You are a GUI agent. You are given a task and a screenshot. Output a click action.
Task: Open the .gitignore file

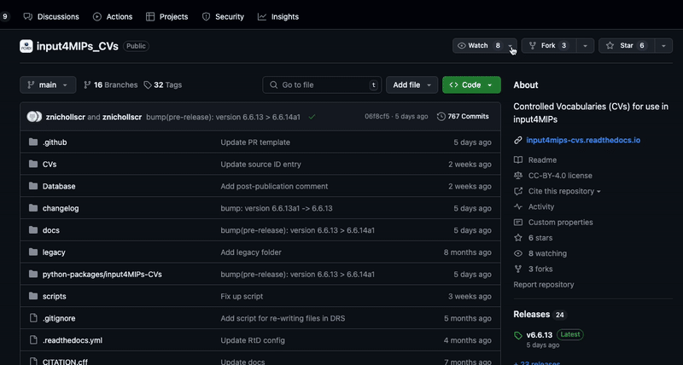tap(59, 318)
